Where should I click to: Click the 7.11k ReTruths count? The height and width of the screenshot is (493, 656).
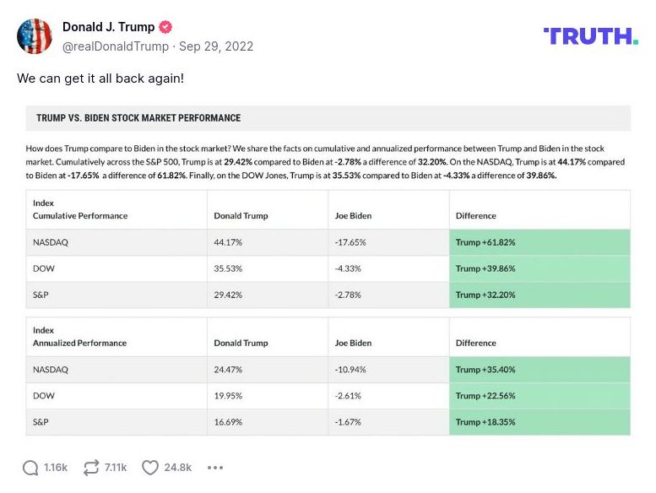116,467
